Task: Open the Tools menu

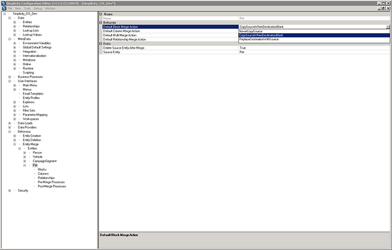Action: point(27,8)
